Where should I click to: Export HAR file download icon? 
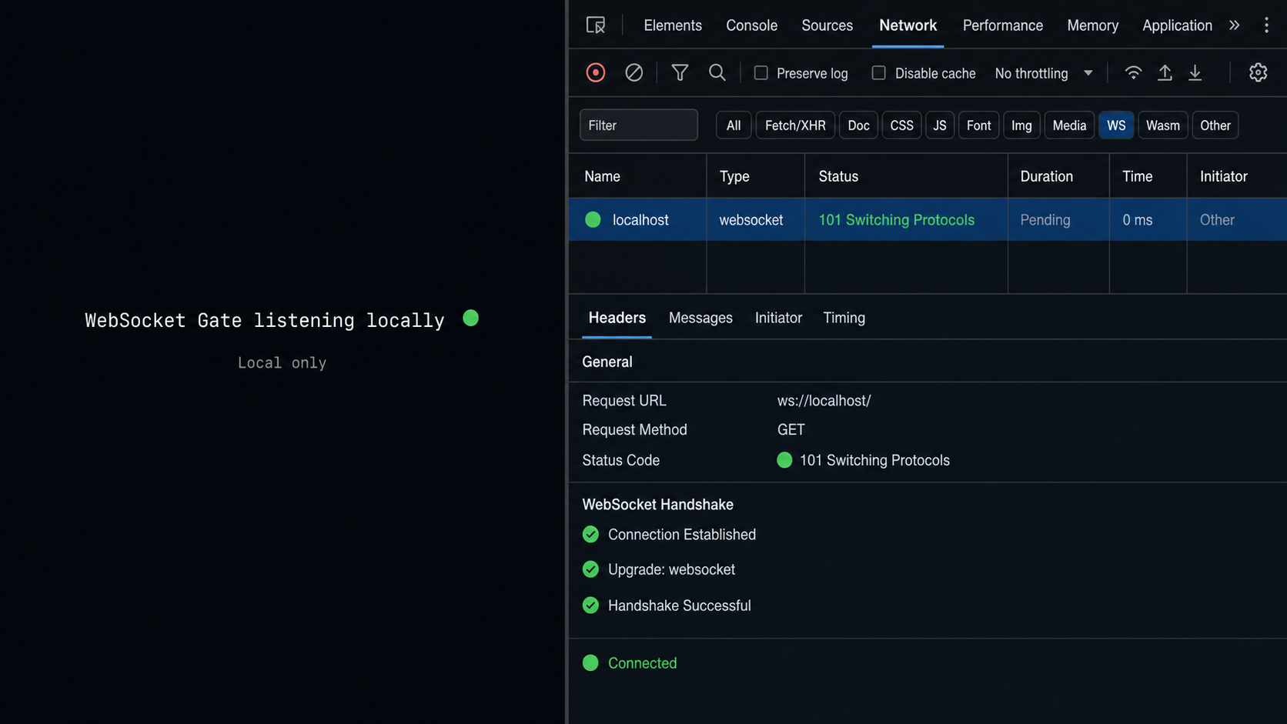1195,72
